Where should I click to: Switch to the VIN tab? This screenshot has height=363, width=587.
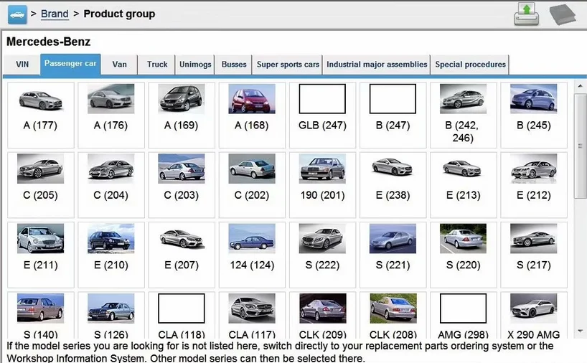[x=22, y=65]
